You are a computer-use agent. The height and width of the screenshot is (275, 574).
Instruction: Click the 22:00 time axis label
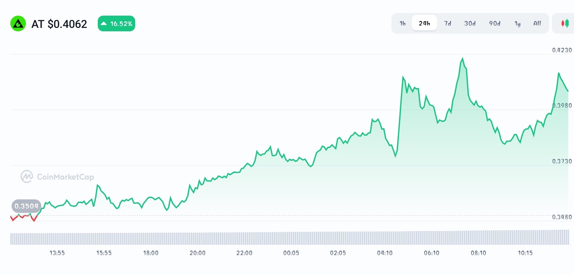coord(244,253)
